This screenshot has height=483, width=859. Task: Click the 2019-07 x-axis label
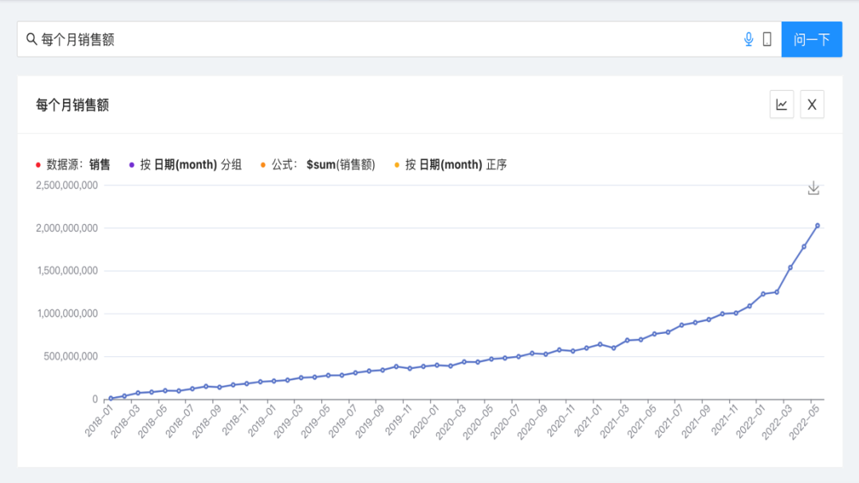coord(343,422)
